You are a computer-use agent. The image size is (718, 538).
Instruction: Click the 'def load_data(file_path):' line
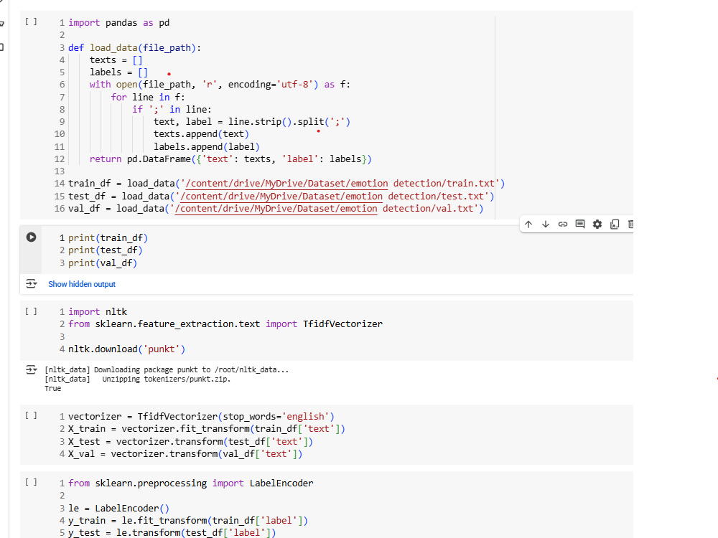135,47
